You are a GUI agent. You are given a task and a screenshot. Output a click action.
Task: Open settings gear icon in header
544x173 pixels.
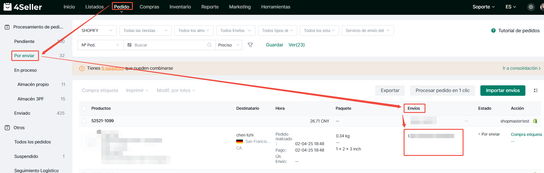[x=531, y=7]
